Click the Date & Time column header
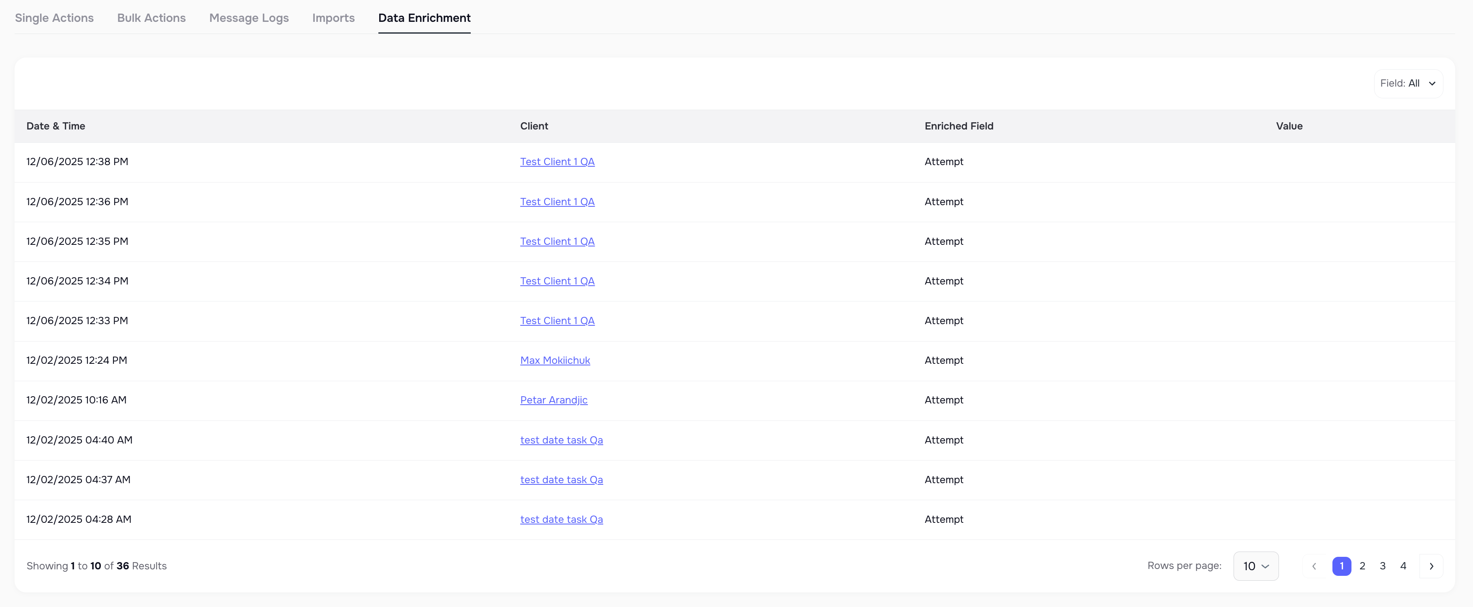This screenshot has width=1473, height=607. pos(56,125)
